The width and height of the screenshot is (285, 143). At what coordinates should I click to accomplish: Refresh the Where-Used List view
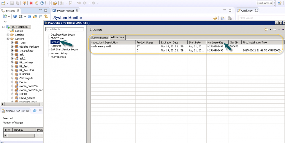click(35, 111)
